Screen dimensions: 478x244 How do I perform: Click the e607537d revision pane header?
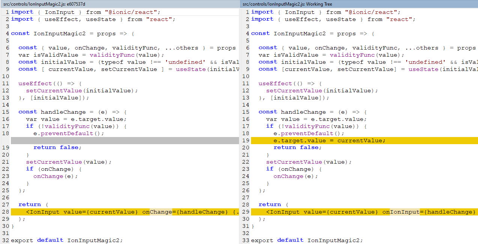click(x=120, y=4)
